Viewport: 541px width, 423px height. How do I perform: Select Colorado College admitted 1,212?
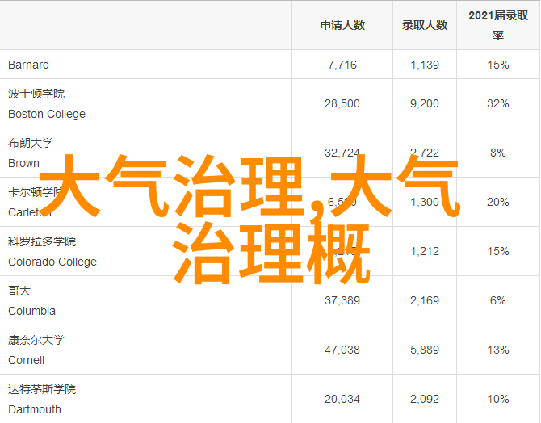coord(425,252)
